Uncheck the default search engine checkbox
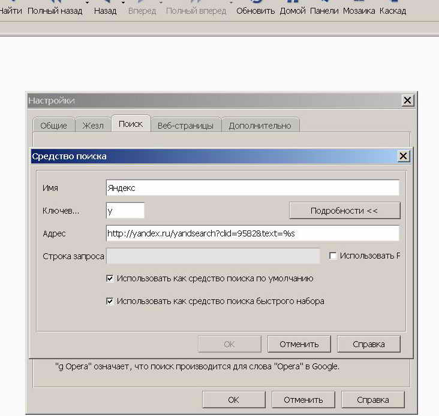The height and width of the screenshot is (416, 439). pos(110,278)
